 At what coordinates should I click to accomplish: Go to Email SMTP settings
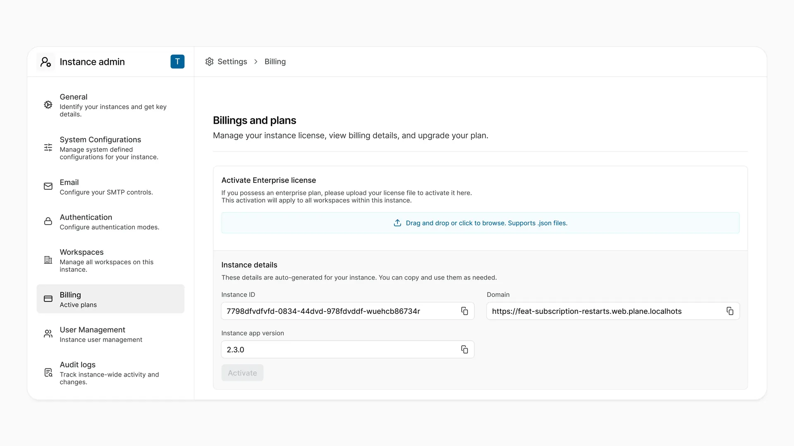click(110, 187)
